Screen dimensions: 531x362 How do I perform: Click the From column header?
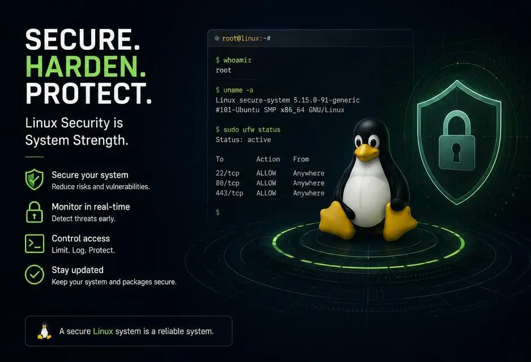pyautogui.click(x=301, y=159)
